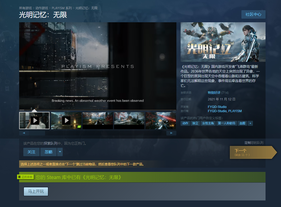Open publisher FYQD-Studio link in 发行商 row
This screenshot has width=281, height=207.
click(x=217, y=111)
